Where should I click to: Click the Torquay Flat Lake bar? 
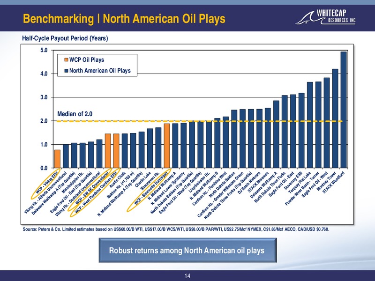310,125
